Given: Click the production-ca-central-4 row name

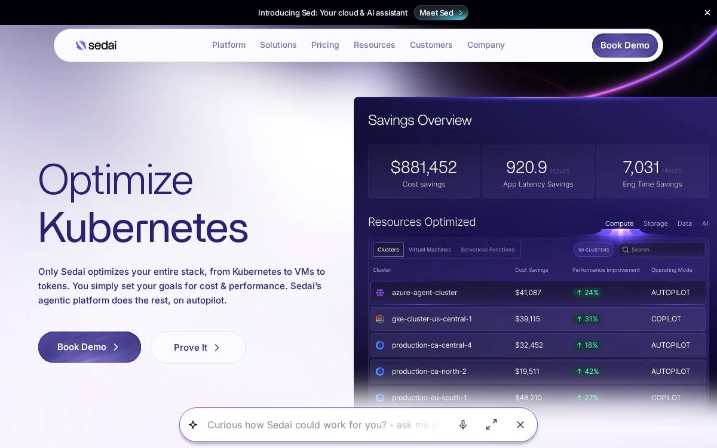Looking at the screenshot, I should point(432,345).
